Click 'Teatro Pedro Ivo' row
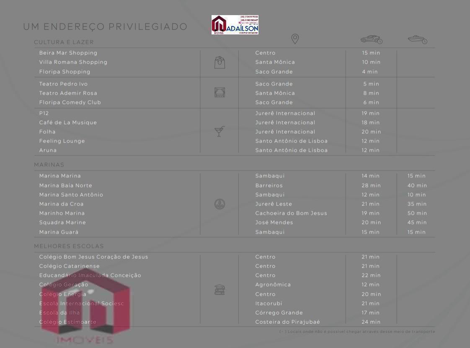This screenshot has width=470, height=348. (x=63, y=84)
